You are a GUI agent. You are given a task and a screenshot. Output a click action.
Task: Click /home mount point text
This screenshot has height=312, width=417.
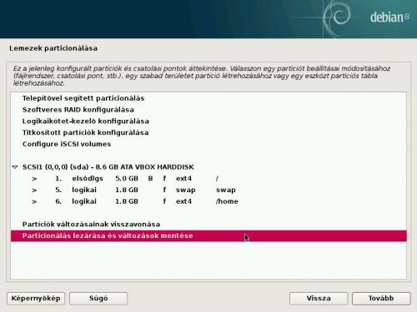pos(227,201)
